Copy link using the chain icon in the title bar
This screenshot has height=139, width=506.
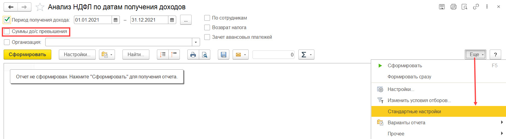pyautogui.click(x=476, y=7)
